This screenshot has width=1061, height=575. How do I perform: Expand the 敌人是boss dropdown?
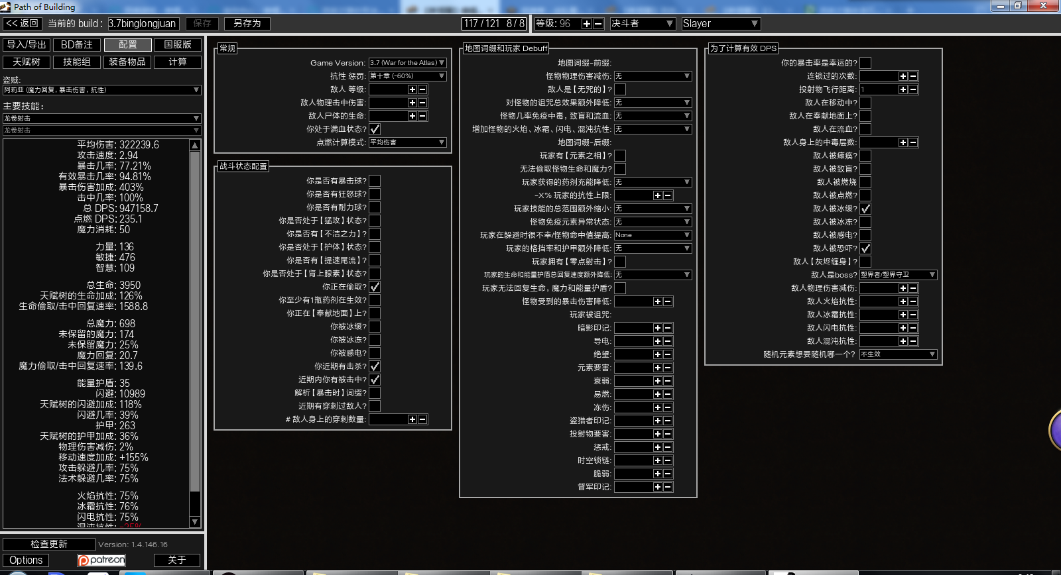point(898,275)
